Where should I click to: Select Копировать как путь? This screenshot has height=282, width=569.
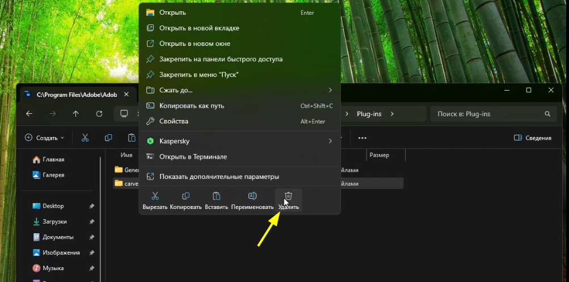point(239,106)
